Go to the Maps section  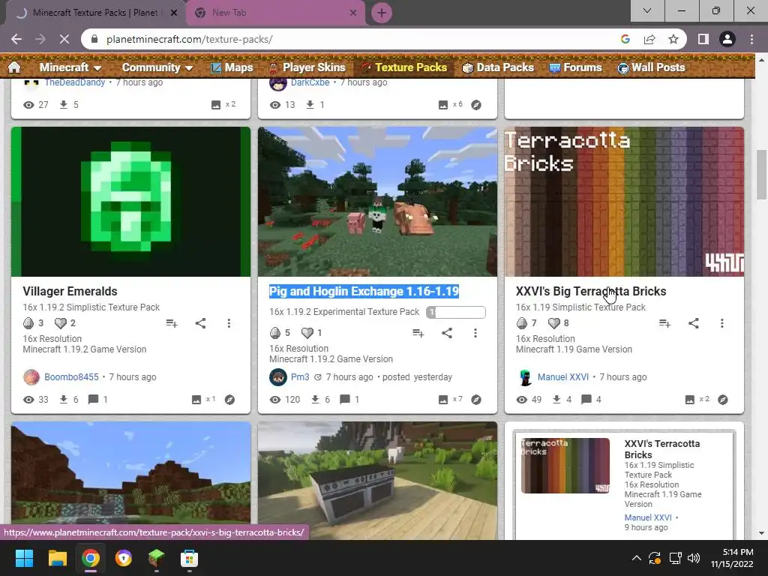pyautogui.click(x=232, y=67)
